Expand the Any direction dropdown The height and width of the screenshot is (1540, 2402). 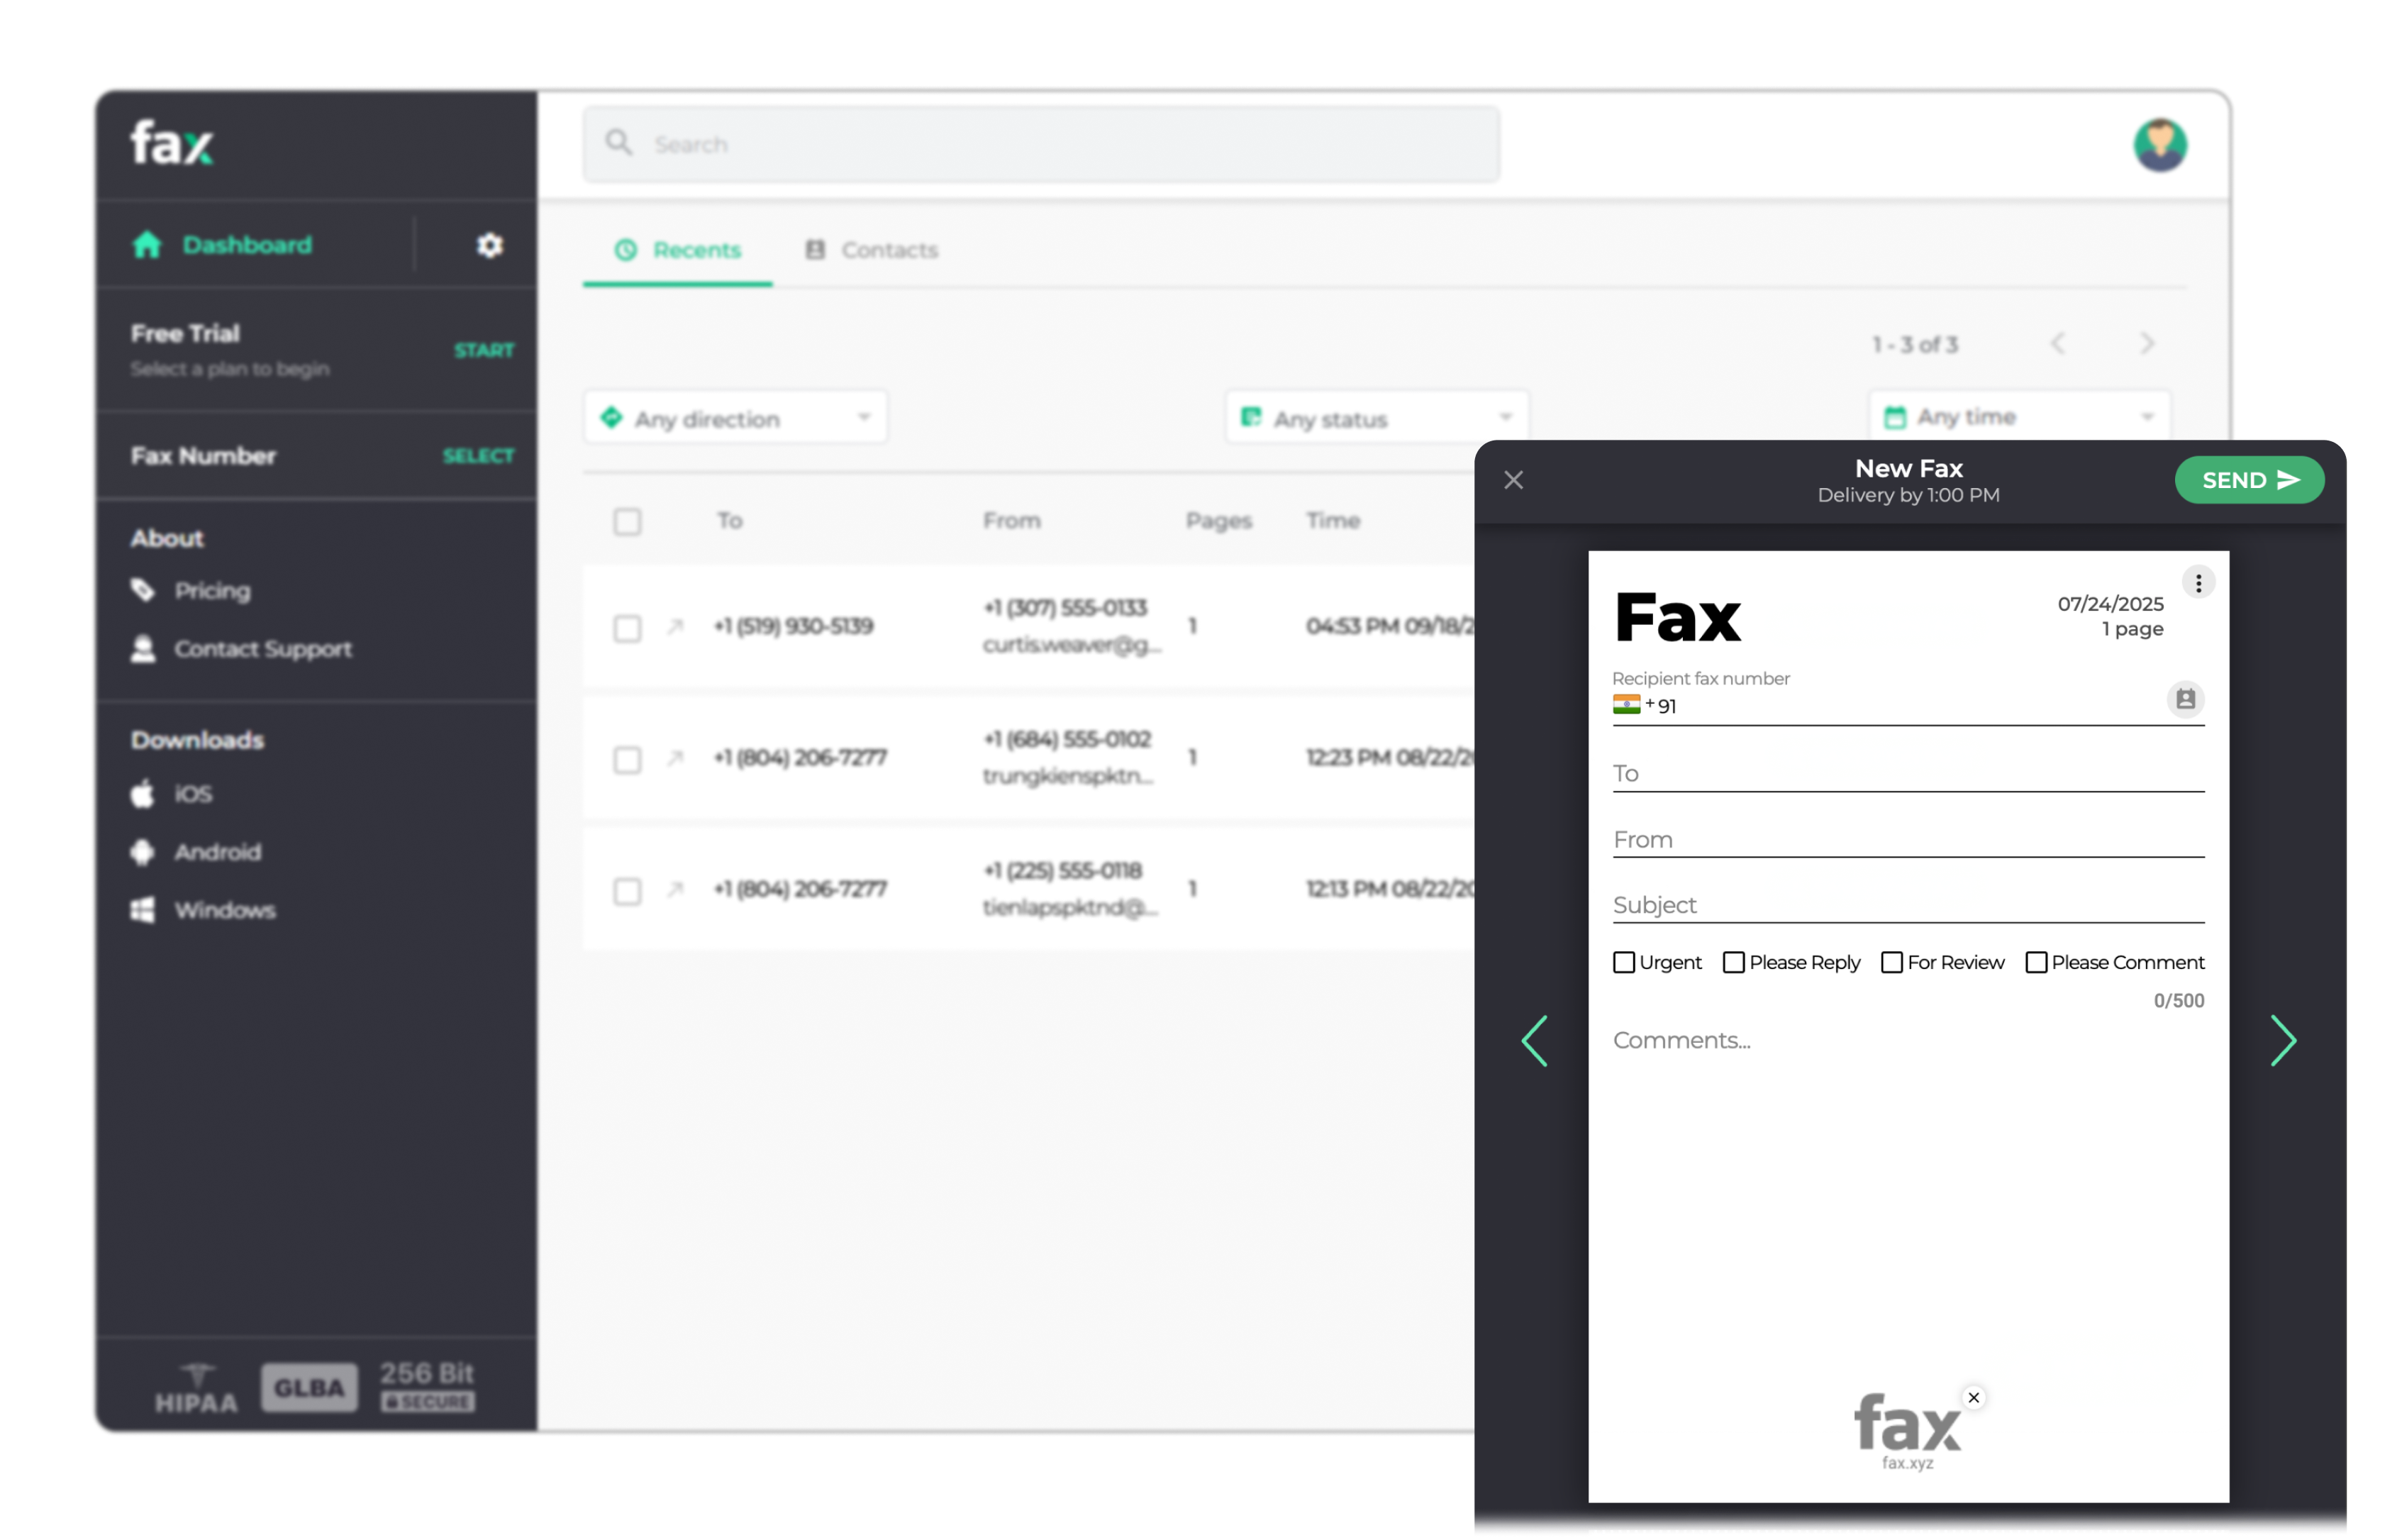735,418
